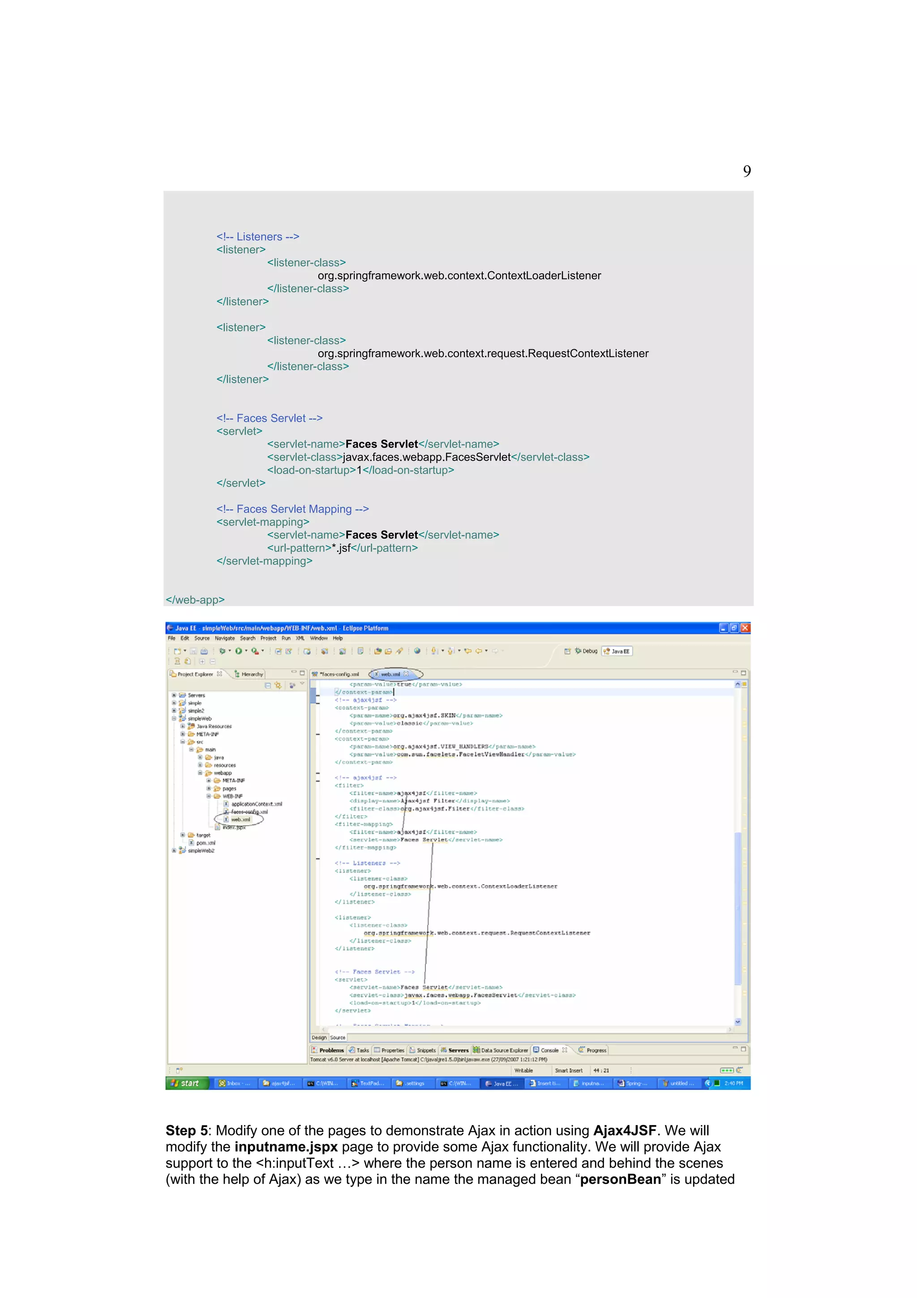The image size is (917, 1298).
Task: Open the File menu
Action: point(172,638)
